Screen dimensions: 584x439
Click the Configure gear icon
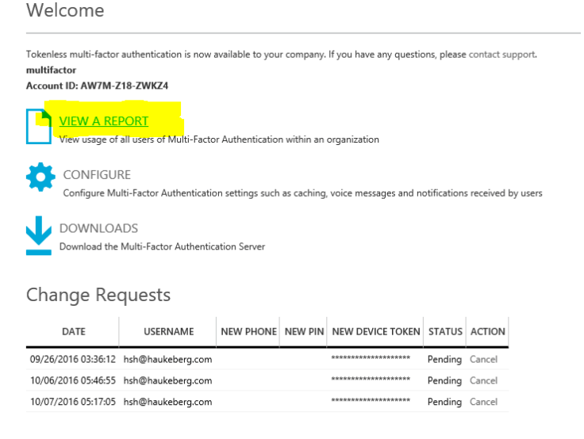[40, 177]
